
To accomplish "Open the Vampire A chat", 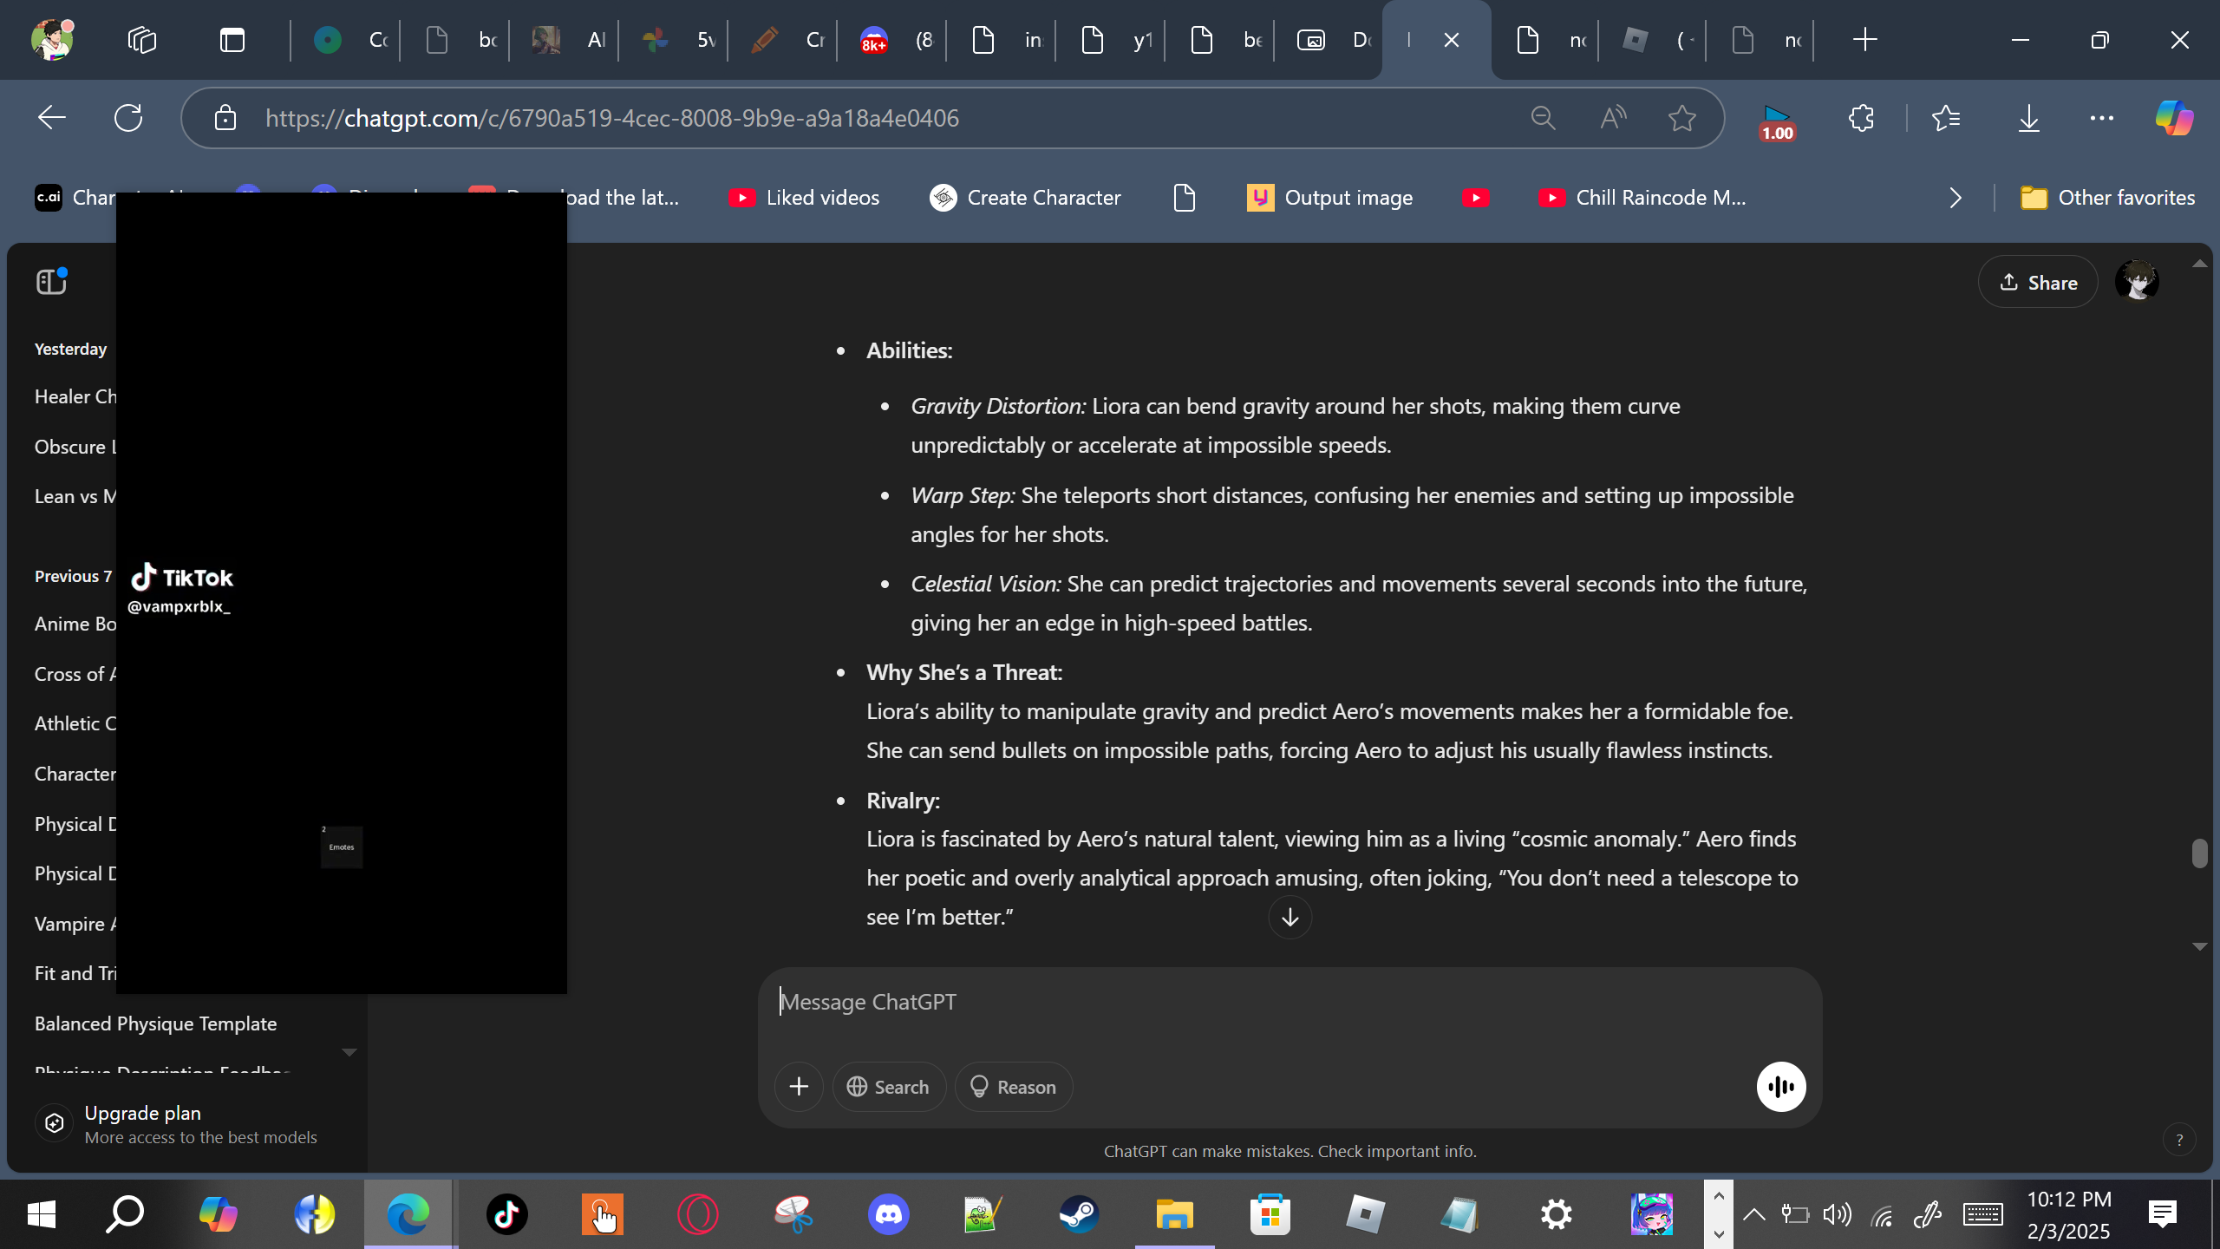I will coord(75,924).
